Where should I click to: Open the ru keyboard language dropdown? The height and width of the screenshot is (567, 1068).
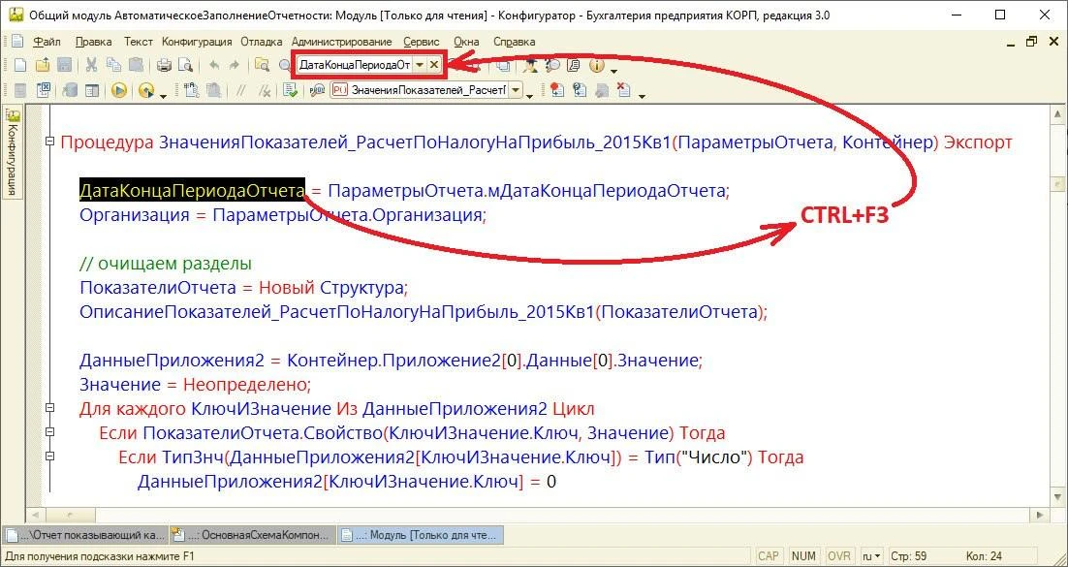point(872,556)
